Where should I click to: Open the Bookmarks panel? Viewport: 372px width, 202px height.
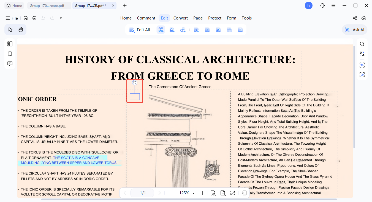(10, 54)
